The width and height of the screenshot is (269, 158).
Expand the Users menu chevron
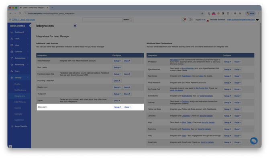pyautogui.click(x=28, y=71)
